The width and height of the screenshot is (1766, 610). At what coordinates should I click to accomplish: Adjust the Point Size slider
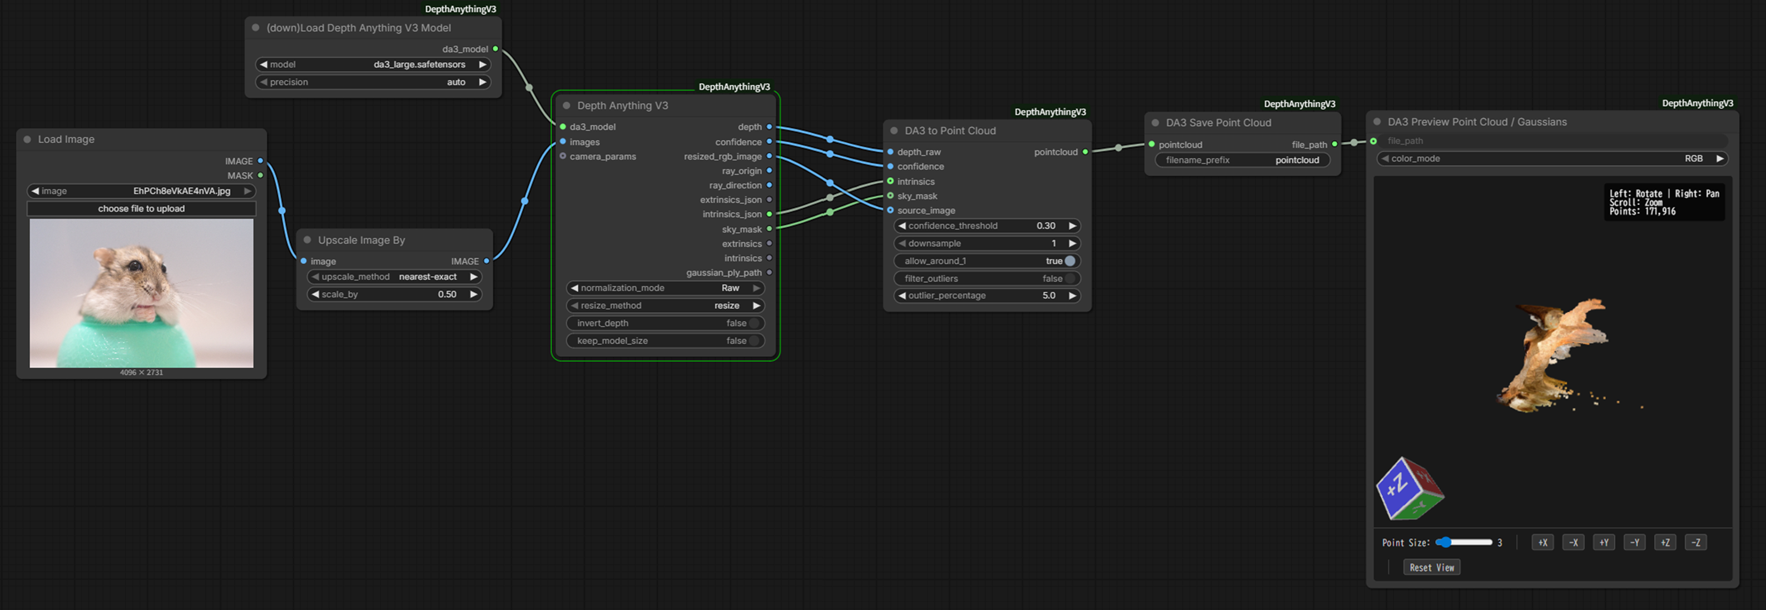tap(1465, 542)
